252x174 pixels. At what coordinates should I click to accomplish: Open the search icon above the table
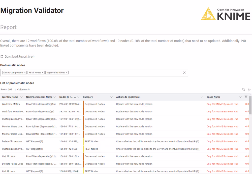(x=243, y=89)
